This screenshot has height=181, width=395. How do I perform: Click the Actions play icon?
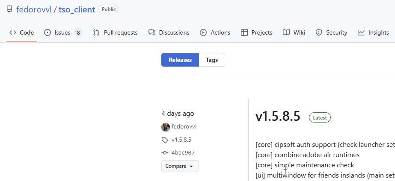click(203, 32)
